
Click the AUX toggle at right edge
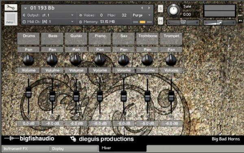click(x=240, y=15)
